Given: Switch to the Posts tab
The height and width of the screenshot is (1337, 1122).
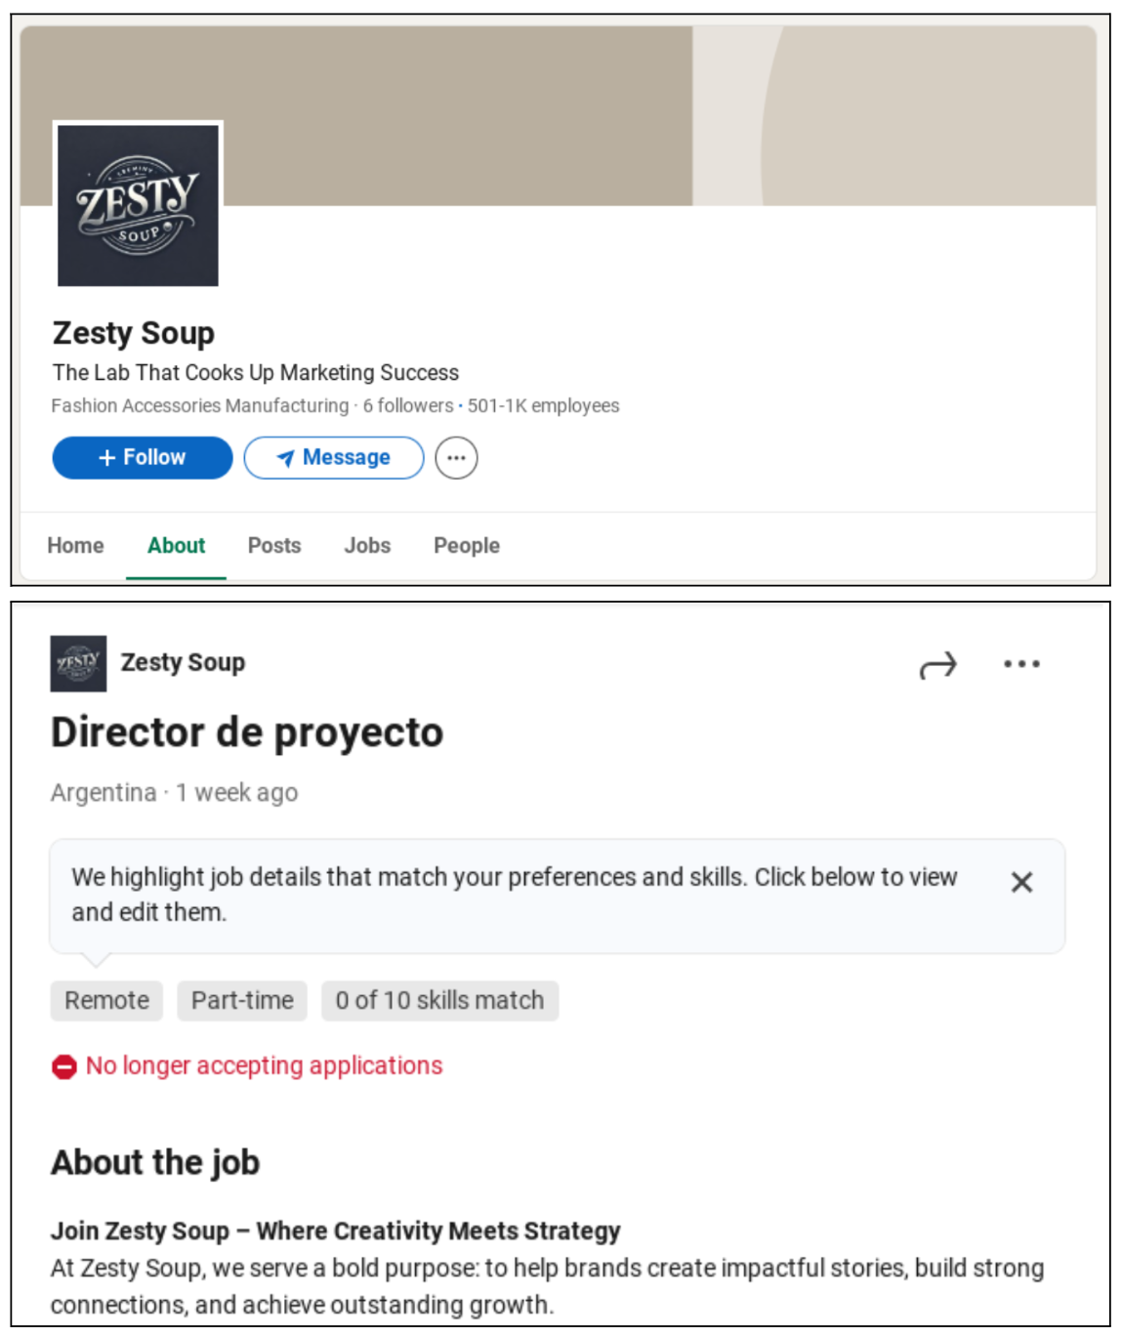Looking at the screenshot, I should 273,546.
